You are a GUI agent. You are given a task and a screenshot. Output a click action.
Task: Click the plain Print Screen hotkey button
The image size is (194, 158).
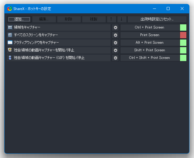coord(150,35)
